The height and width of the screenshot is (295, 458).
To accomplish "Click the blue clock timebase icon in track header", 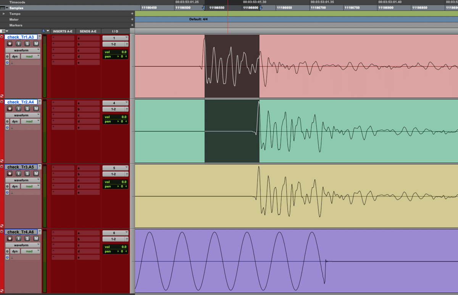I will click(x=44, y=31).
